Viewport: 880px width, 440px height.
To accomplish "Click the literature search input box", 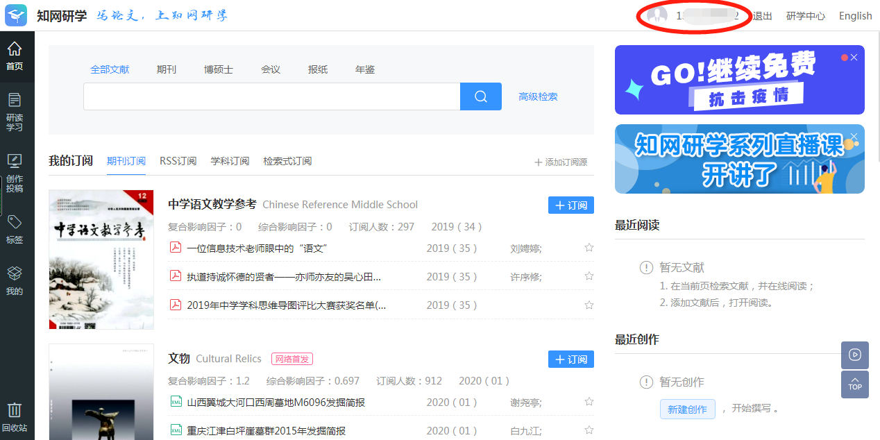I will (x=272, y=96).
